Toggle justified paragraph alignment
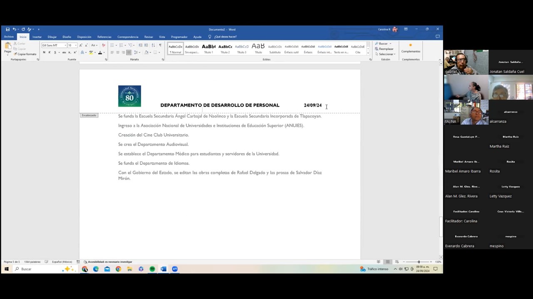533x299 pixels. (x=129, y=52)
